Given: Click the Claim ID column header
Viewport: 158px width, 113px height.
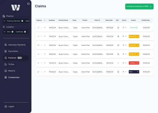Looking at the screenshot, I should tap(97, 20).
